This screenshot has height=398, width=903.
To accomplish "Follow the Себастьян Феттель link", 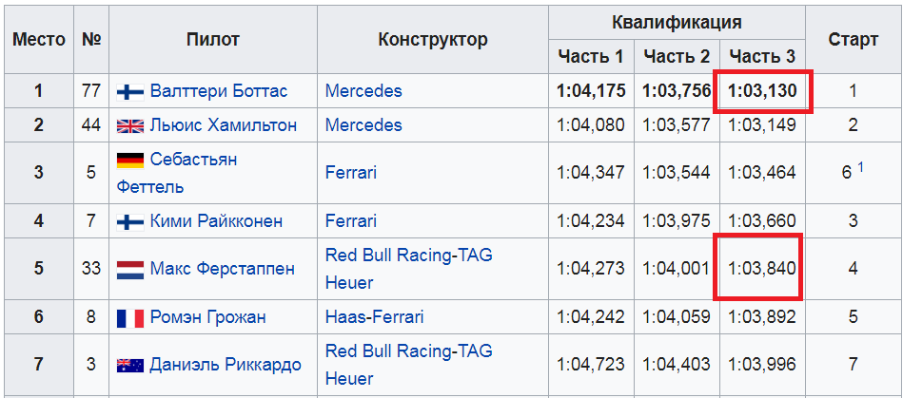I will [177, 173].
